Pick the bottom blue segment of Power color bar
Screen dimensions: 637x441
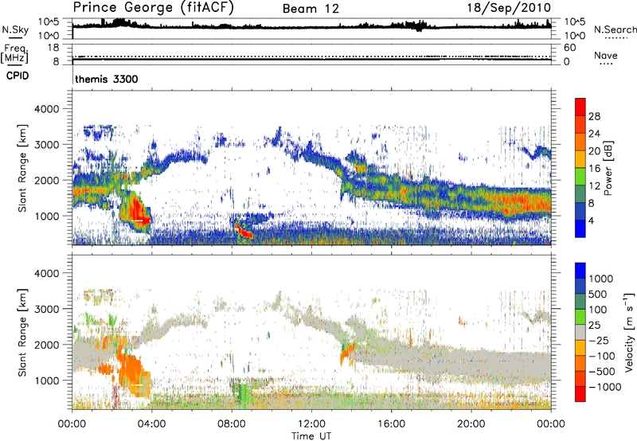coord(580,229)
